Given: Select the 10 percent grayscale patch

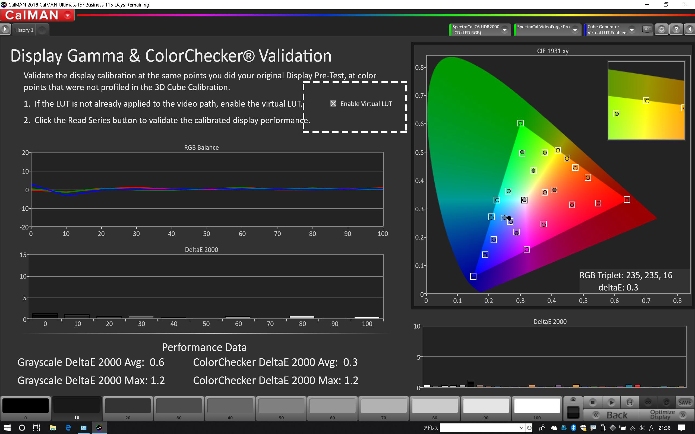Looking at the screenshot, I should 77,409.
